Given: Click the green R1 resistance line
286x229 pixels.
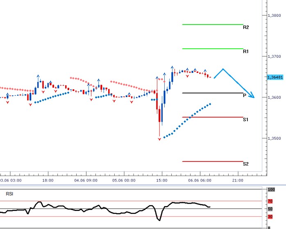Looking at the screenshot, I should 213,49.
